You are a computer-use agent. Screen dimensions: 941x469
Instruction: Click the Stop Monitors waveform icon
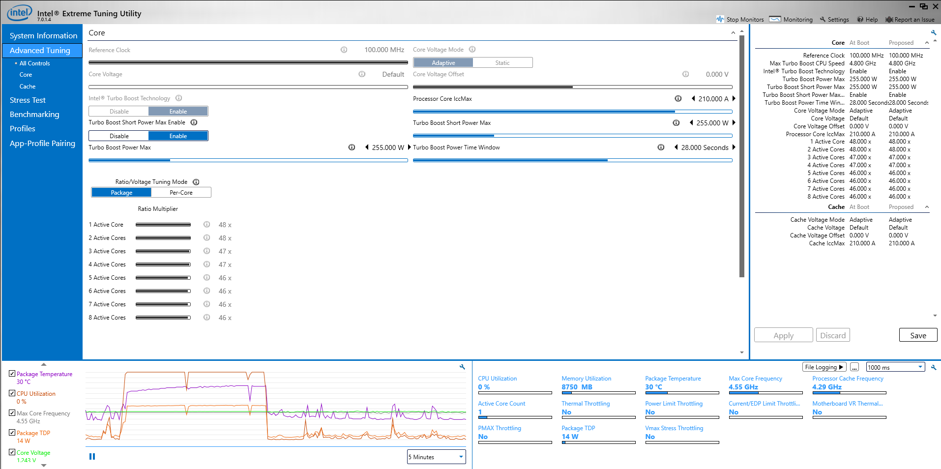click(x=720, y=19)
